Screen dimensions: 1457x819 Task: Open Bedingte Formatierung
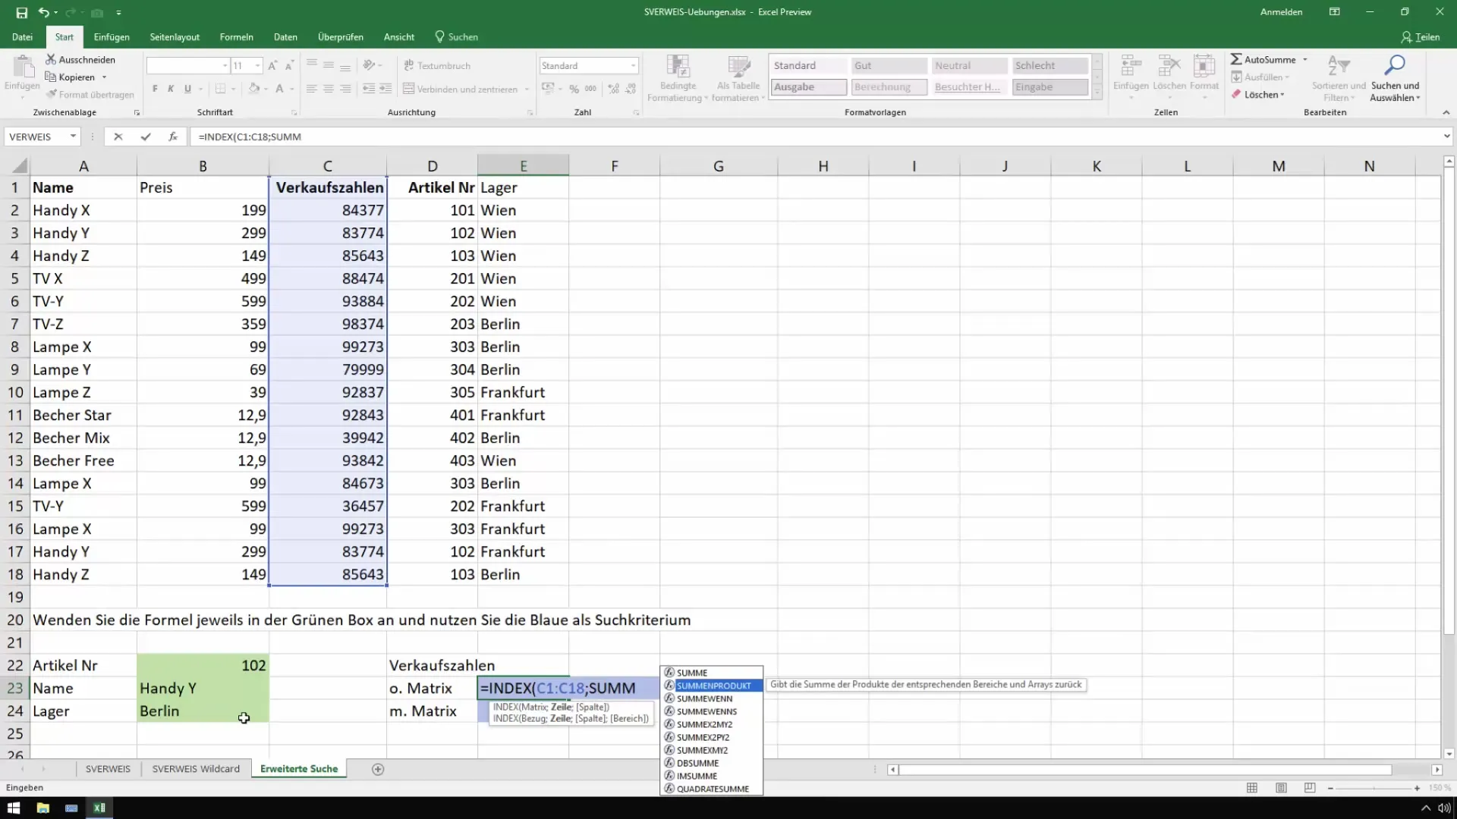(678, 78)
